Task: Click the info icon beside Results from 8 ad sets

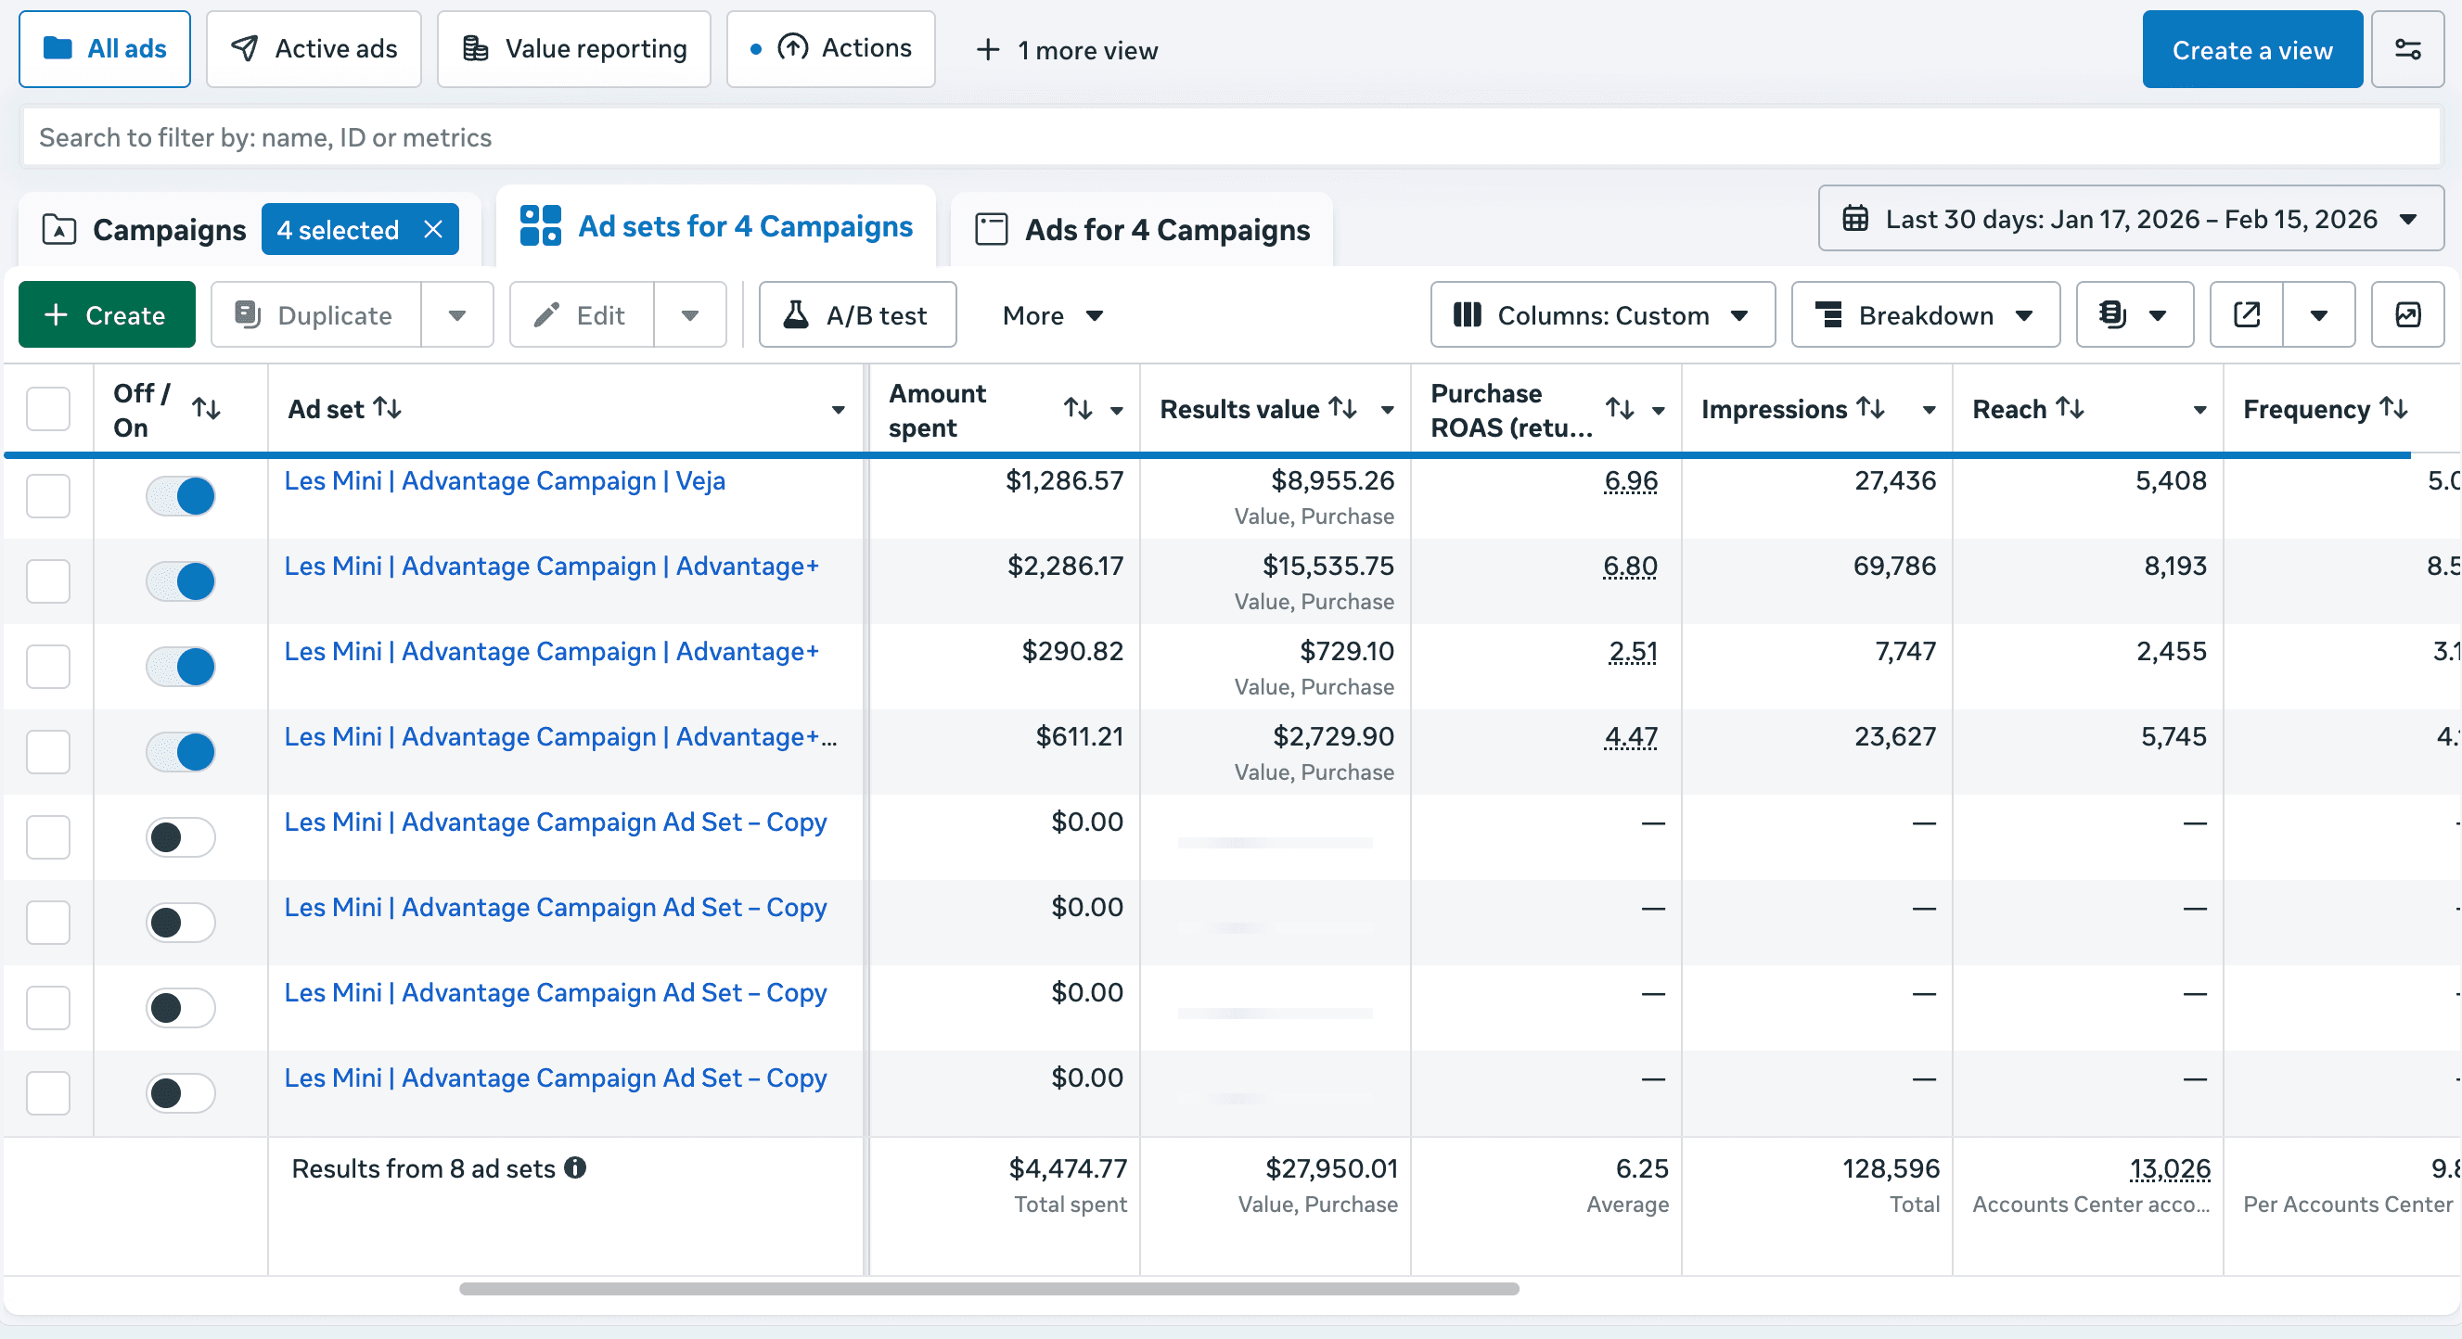Action: [577, 1168]
